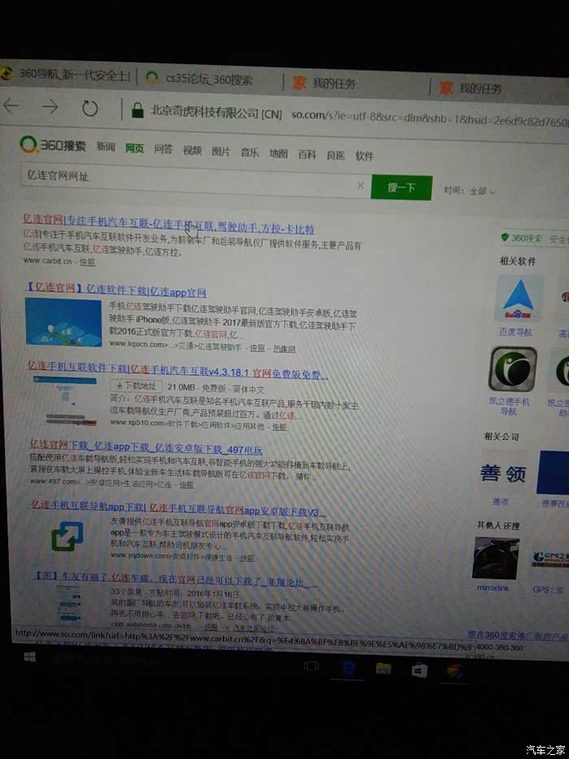This screenshot has width=569, height=759.
Task: Open File Explorer on taskbar
Action: [383, 670]
